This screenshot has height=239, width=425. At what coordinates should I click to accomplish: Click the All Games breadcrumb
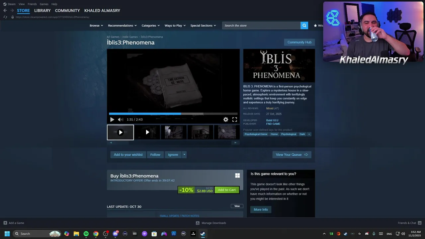[113, 37]
